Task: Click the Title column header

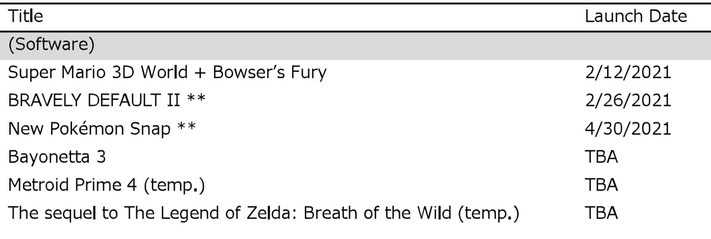Action: pyautogui.click(x=26, y=16)
